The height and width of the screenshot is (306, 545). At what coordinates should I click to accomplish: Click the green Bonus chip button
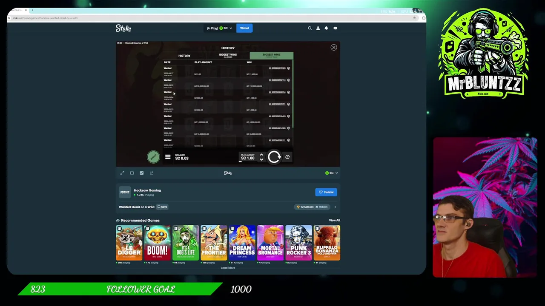coord(153,157)
